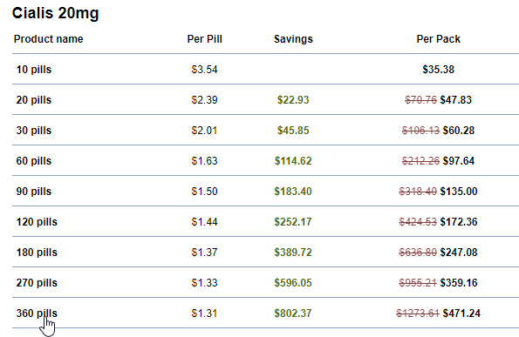
Task: Click the Cialis 20mg heading
Action: tap(56, 13)
